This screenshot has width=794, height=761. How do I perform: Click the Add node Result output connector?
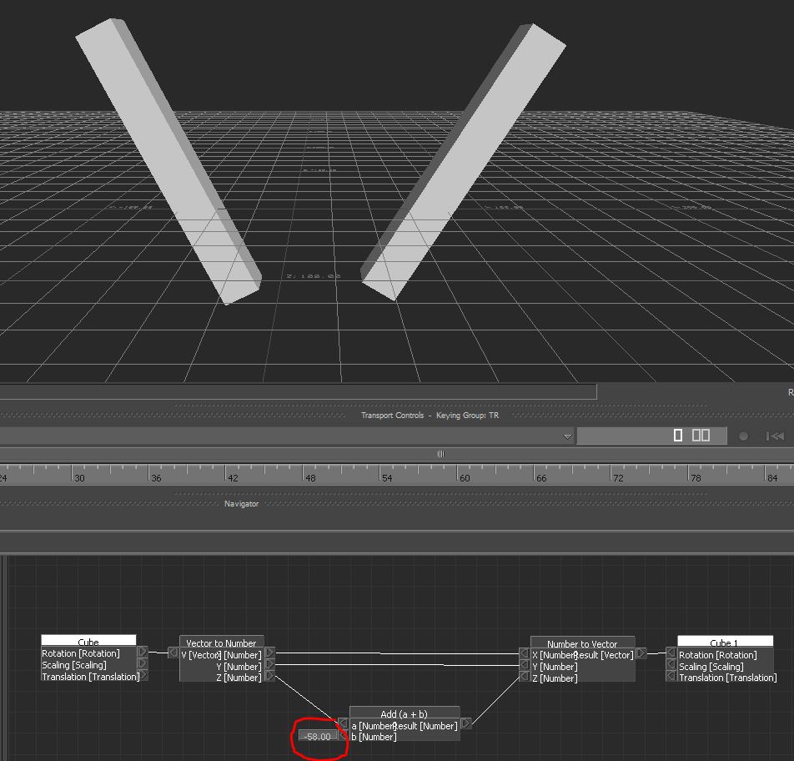coord(466,723)
